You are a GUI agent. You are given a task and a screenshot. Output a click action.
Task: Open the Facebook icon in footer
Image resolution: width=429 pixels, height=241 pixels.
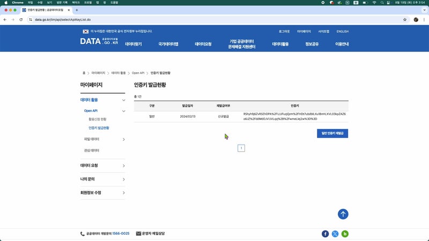325,234
